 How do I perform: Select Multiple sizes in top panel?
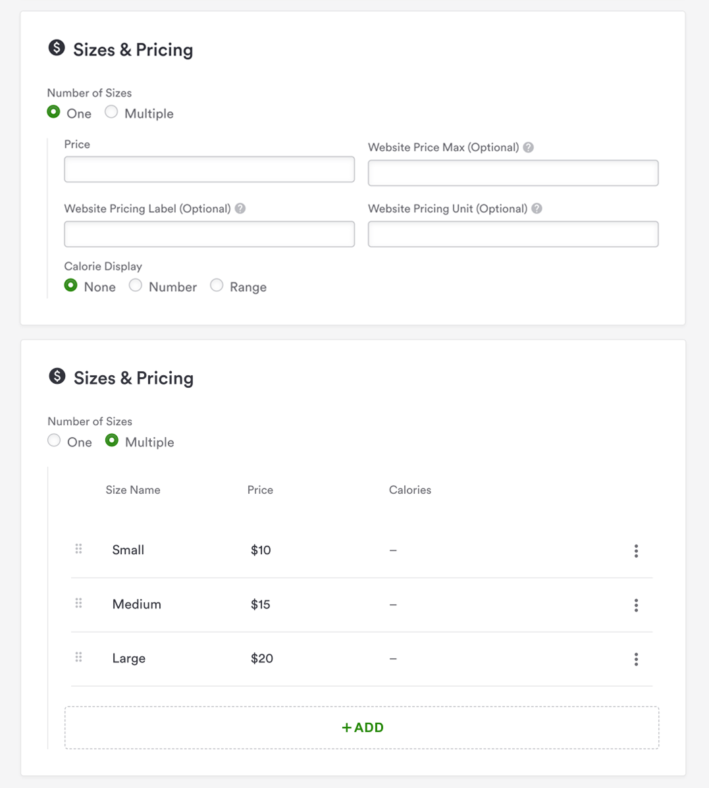(111, 112)
